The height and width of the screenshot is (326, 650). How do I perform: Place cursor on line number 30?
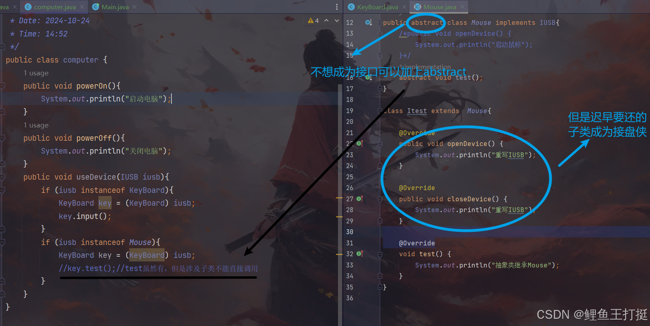pos(350,232)
